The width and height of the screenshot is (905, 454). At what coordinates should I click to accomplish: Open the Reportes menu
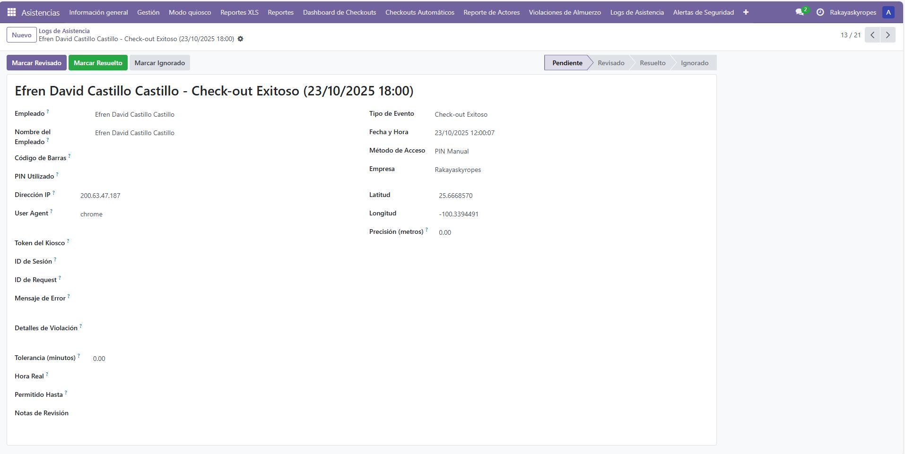[280, 12]
